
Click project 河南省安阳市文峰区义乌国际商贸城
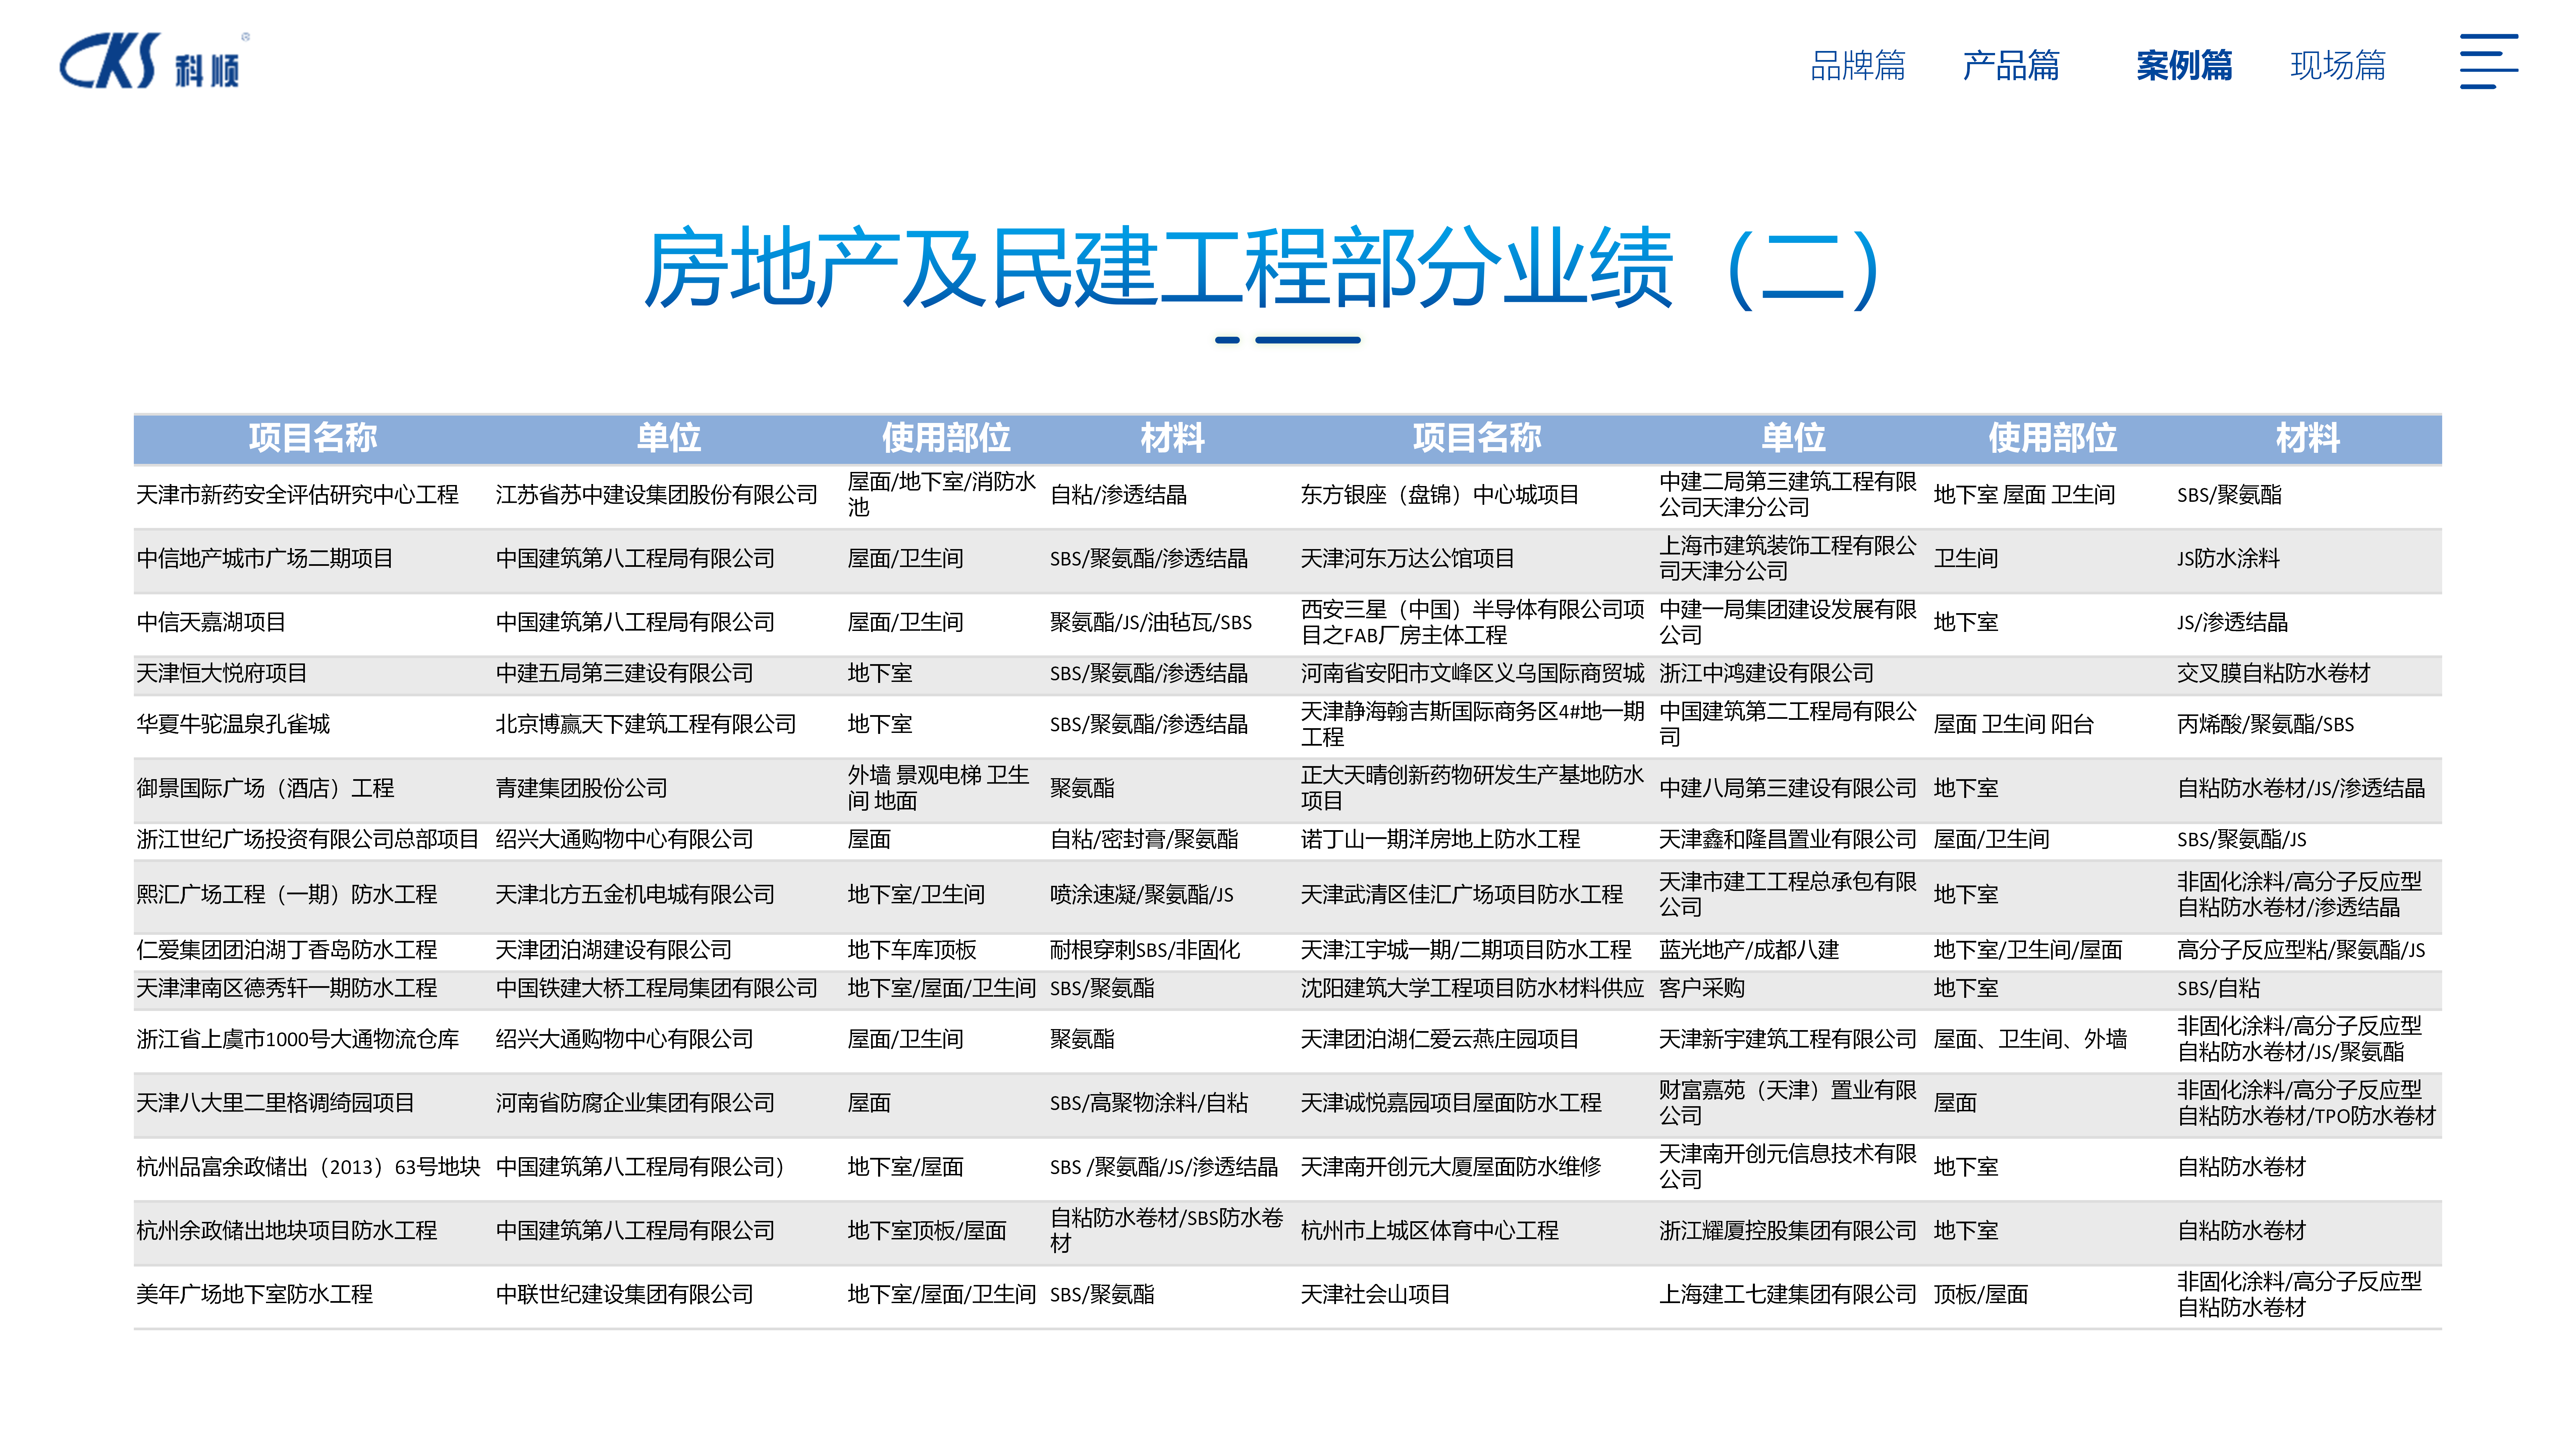(1472, 674)
